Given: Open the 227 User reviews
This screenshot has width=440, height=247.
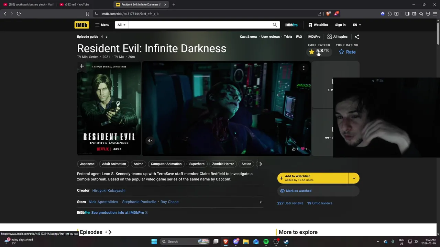Looking at the screenshot, I should (290, 203).
